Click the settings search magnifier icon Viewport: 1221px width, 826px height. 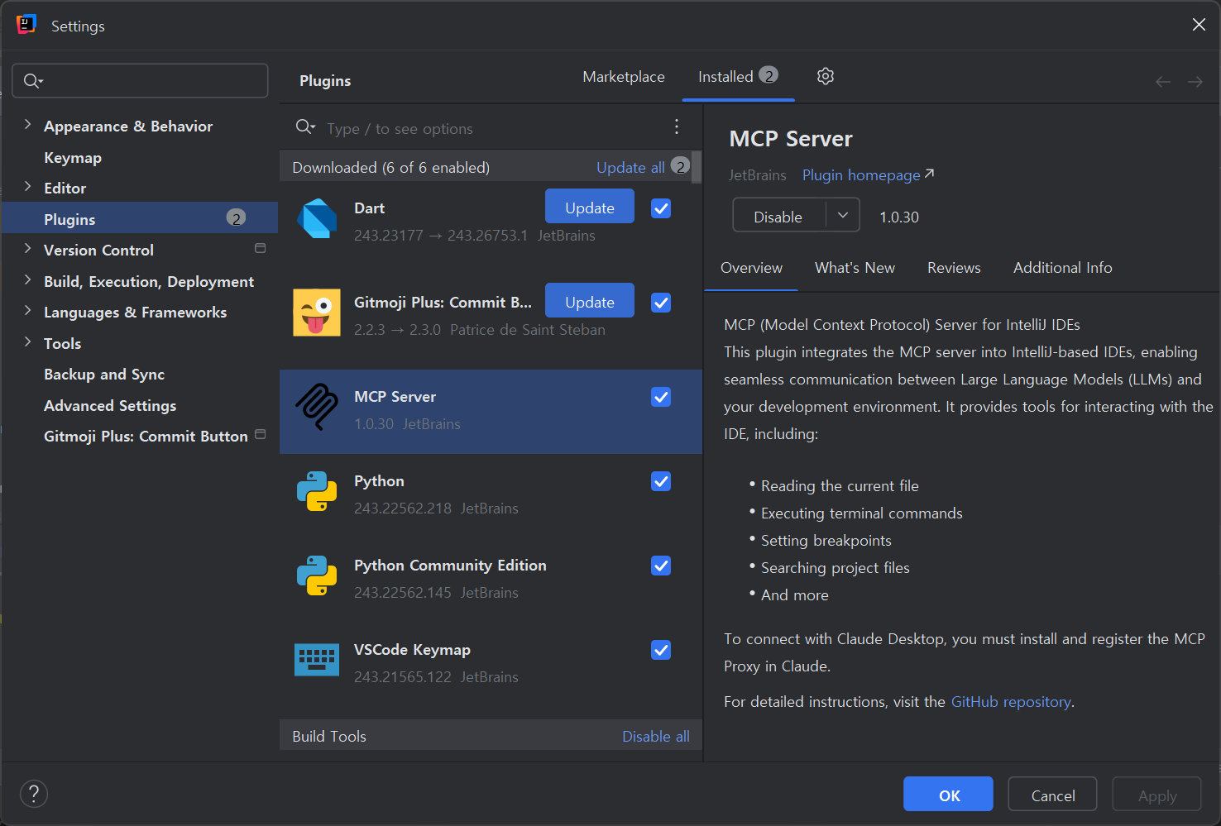32,81
